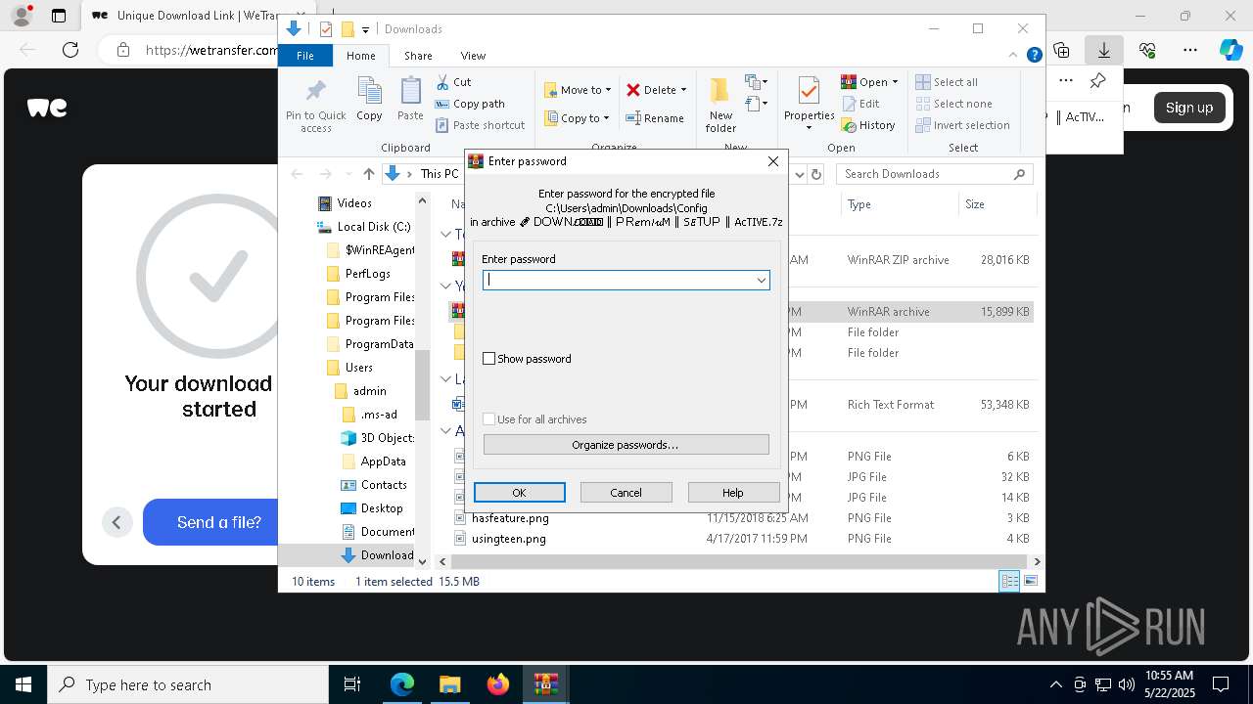Click Edit in Open group
The image size is (1253, 704).
click(860, 104)
